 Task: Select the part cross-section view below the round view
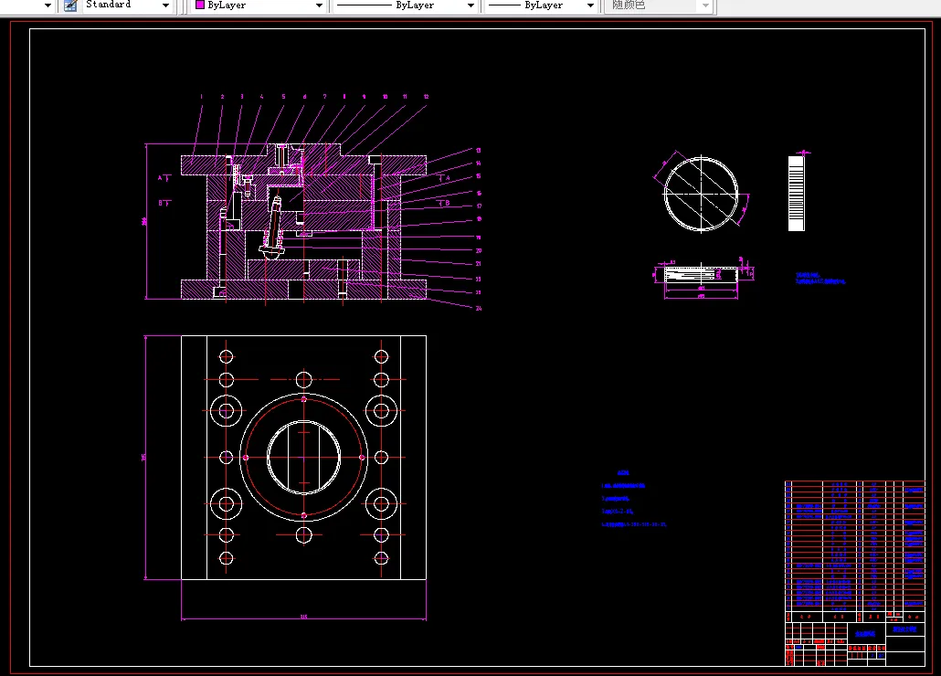[x=701, y=275]
